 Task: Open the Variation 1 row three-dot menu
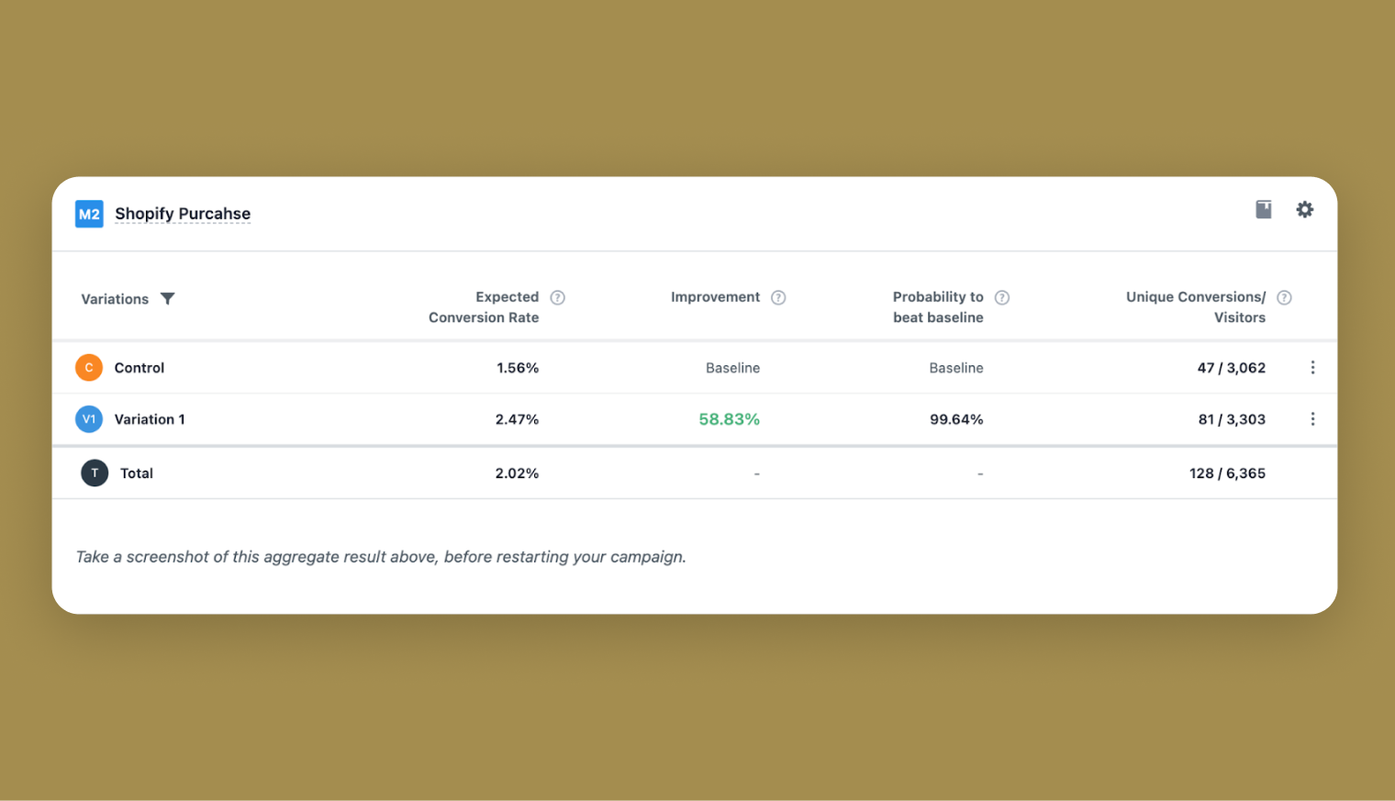(1312, 418)
